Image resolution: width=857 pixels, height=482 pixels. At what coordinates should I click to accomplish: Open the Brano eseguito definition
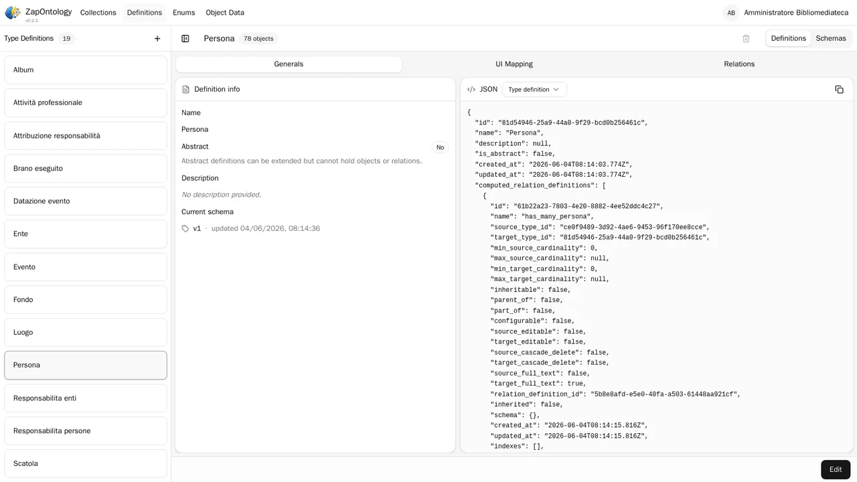pyautogui.click(x=86, y=169)
